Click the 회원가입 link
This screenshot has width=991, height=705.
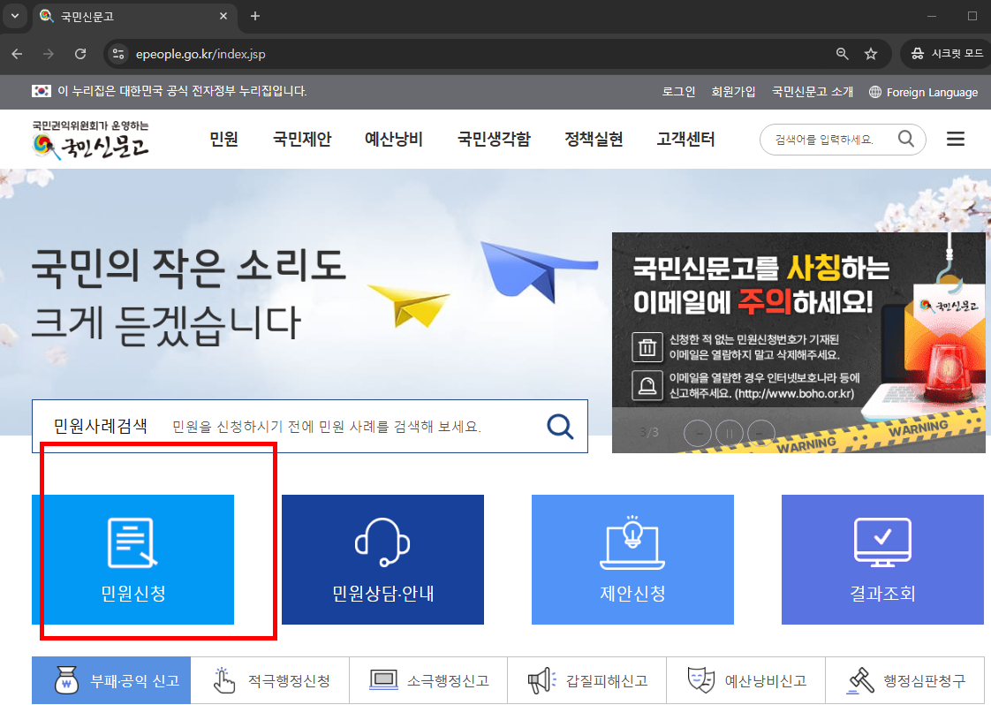[733, 92]
